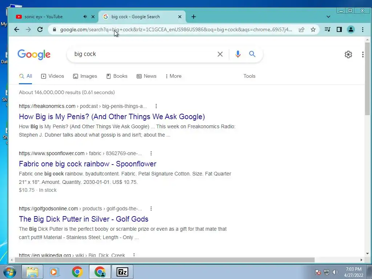372x279 pixels.
Task: Click the scroll down arrow on the page
Action: (x=367, y=253)
